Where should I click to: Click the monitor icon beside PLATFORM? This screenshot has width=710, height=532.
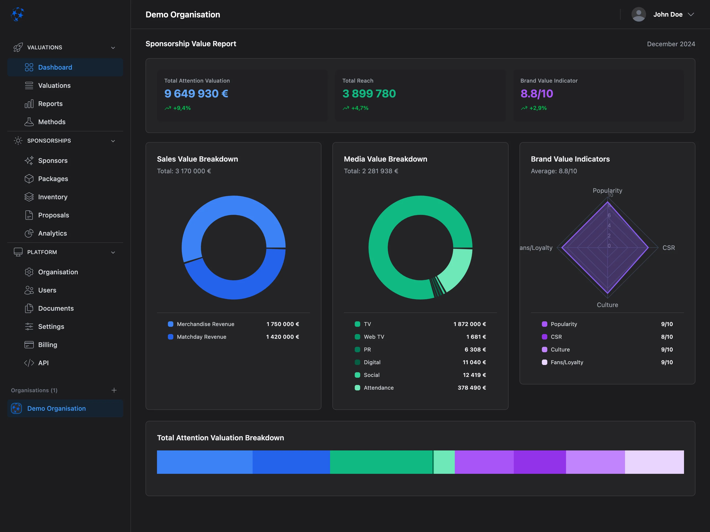coord(18,252)
